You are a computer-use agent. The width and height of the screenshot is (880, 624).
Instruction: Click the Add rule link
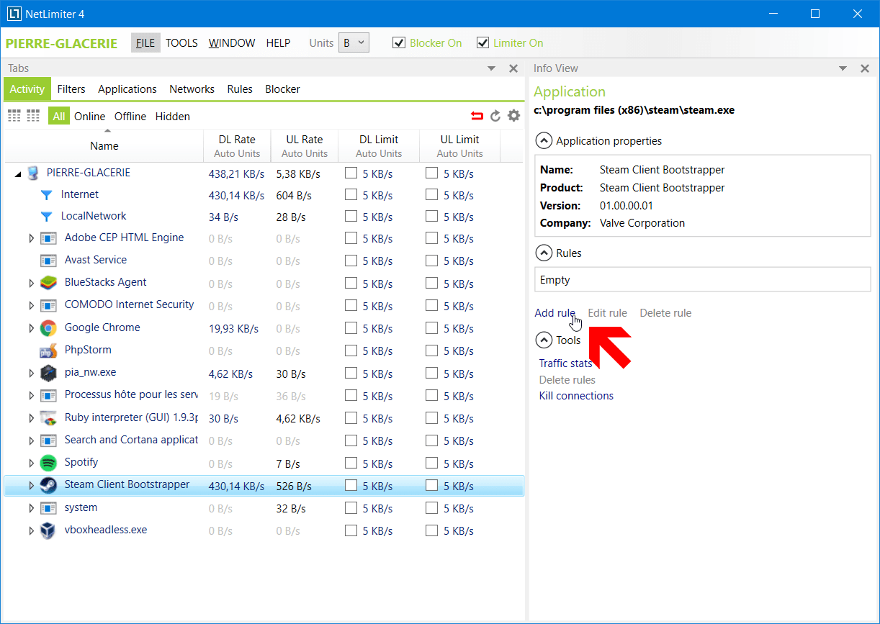tap(555, 313)
